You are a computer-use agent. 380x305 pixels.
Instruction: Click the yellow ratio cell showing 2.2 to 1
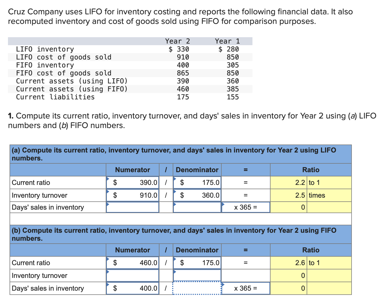click(300, 183)
